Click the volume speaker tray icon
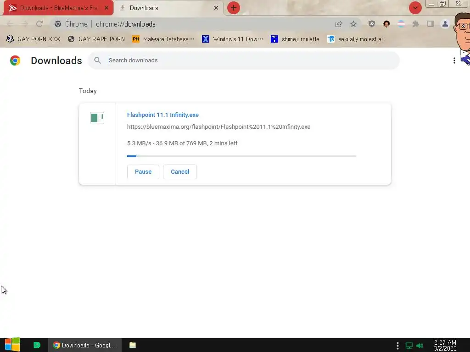Image resolution: width=470 pixels, height=352 pixels. [x=420, y=346]
